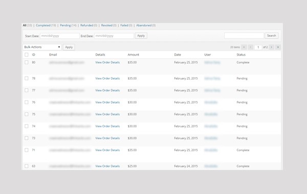
Task: Select order 76 checkbox
Action: (27, 102)
